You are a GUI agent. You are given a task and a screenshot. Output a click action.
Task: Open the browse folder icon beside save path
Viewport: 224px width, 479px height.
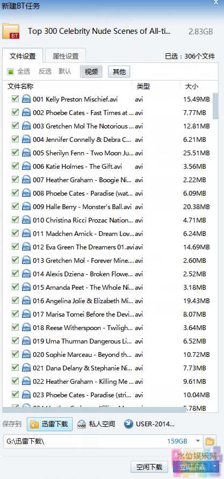(x=209, y=441)
